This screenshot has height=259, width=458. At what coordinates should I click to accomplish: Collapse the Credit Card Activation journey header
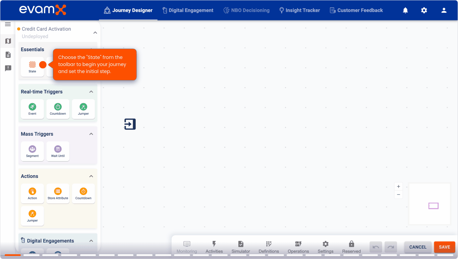tap(95, 33)
